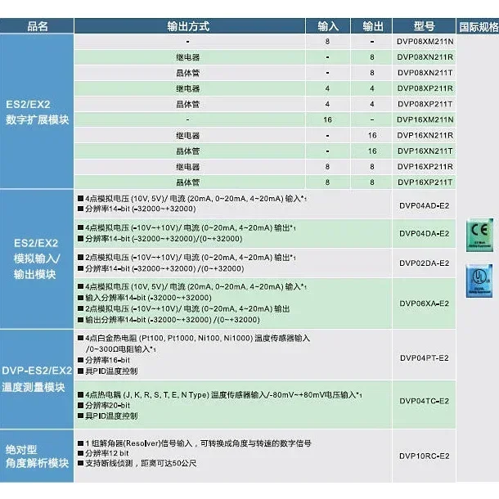Click 晶体管 in the DVP08XN211T row
The image size is (499, 499).
coord(188,73)
